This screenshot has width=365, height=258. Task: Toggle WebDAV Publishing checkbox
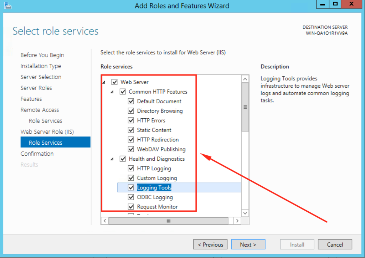pyautogui.click(x=131, y=149)
